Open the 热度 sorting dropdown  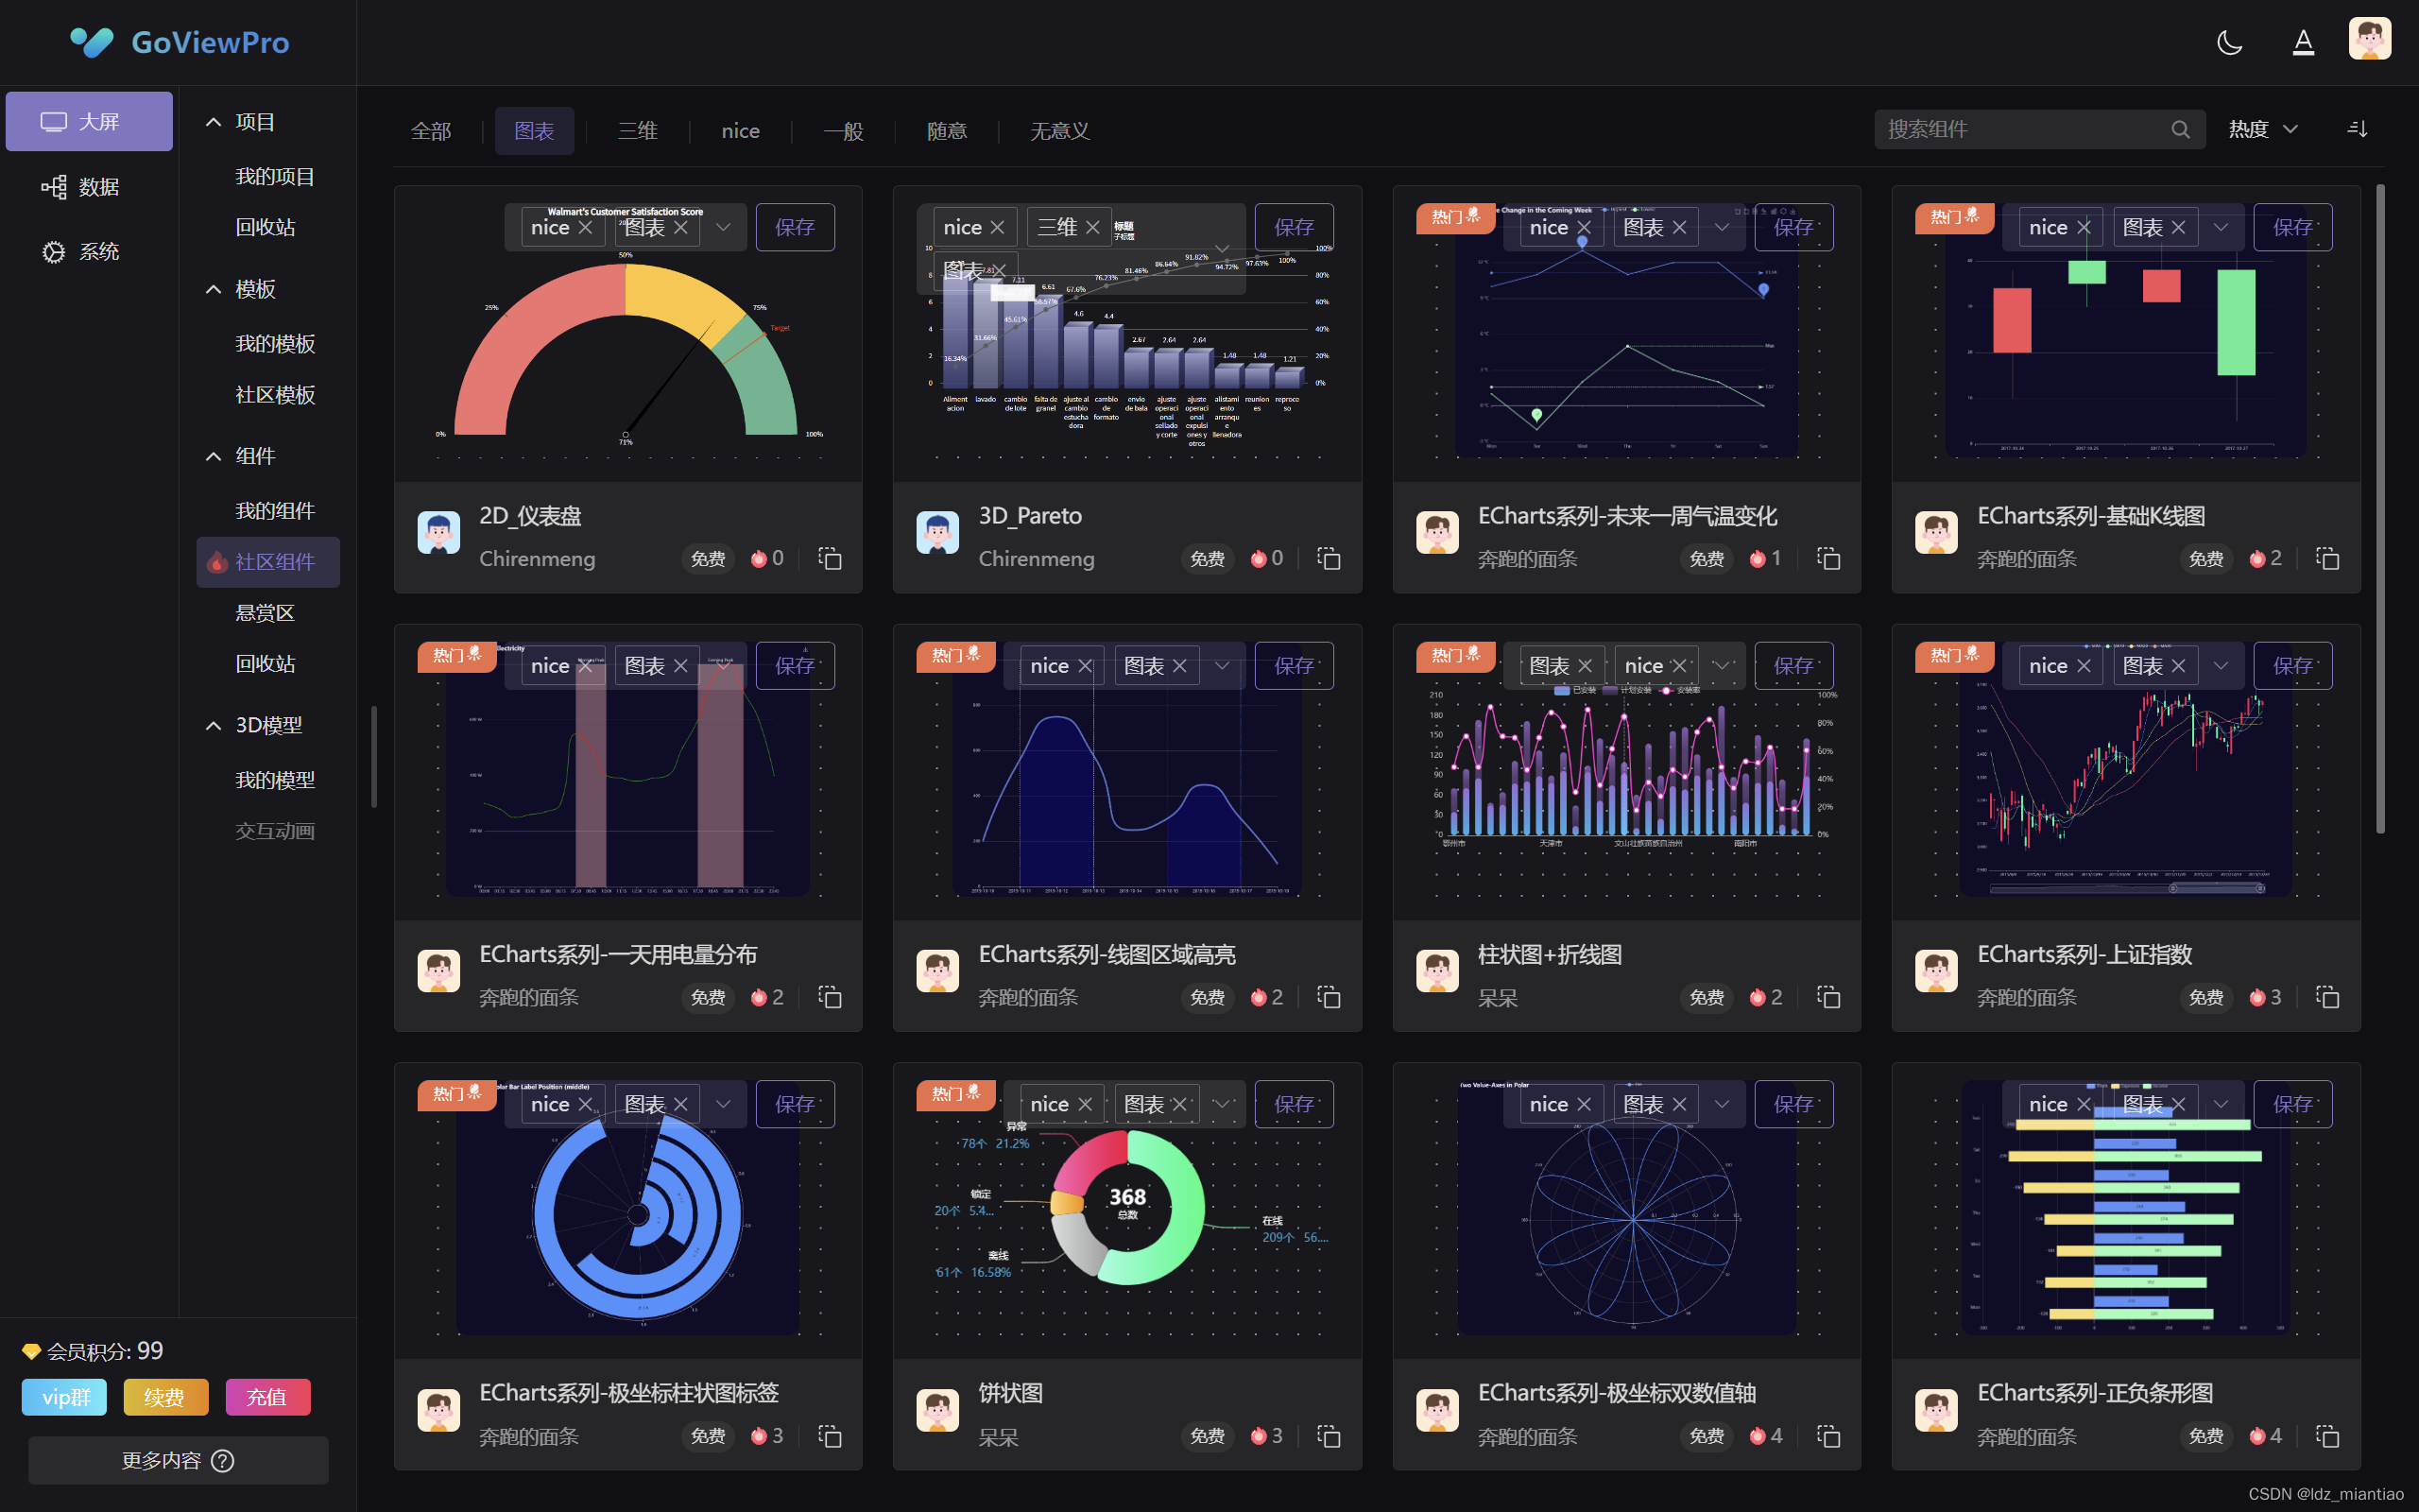[2262, 129]
